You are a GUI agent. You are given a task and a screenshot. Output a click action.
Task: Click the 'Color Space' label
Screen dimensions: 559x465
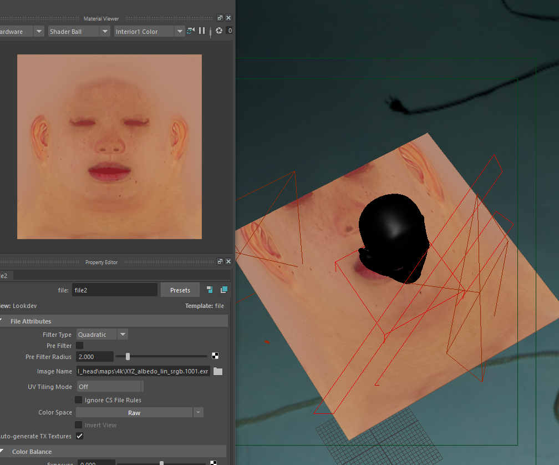point(55,412)
